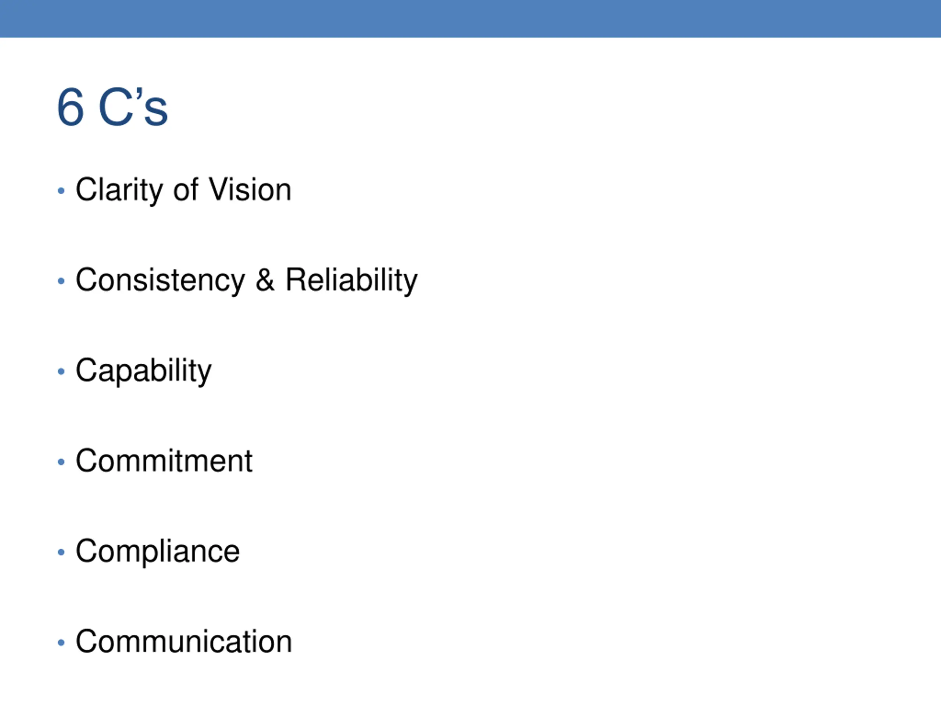Viewport: 941px width, 706px height.
Task: Click the bullet dot before Communication
Action: coord(61,643)
